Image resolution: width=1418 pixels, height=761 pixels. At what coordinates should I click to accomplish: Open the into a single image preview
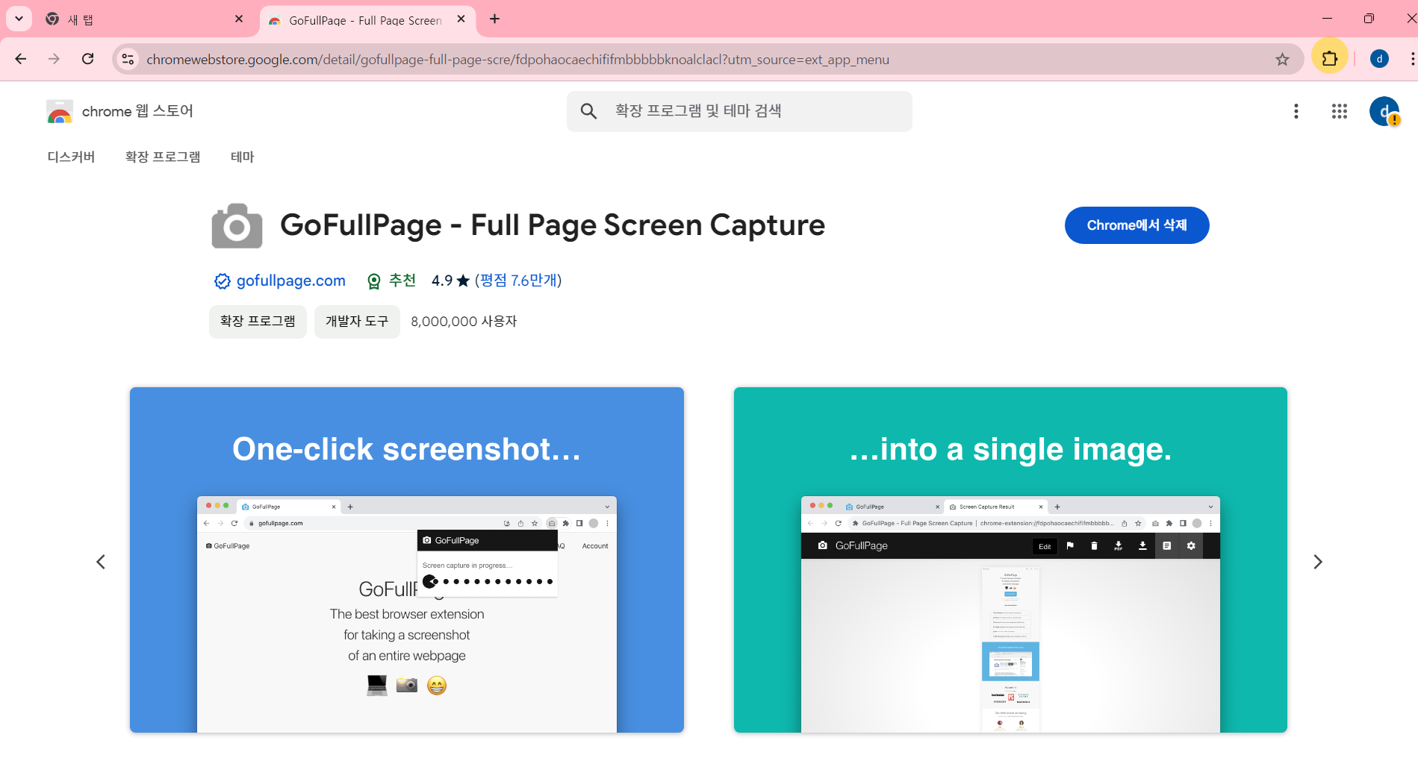[1010, 560]
